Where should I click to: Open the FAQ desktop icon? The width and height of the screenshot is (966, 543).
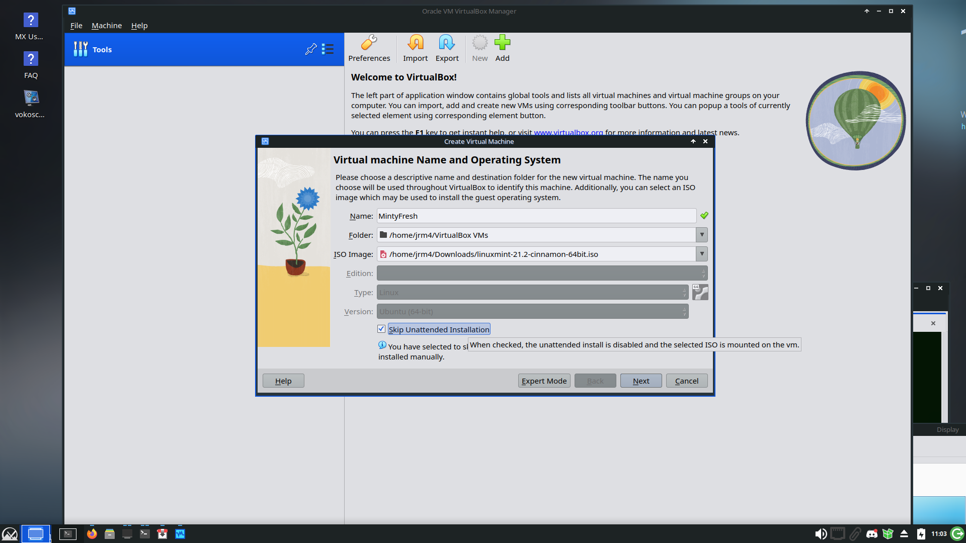[31, 65]
